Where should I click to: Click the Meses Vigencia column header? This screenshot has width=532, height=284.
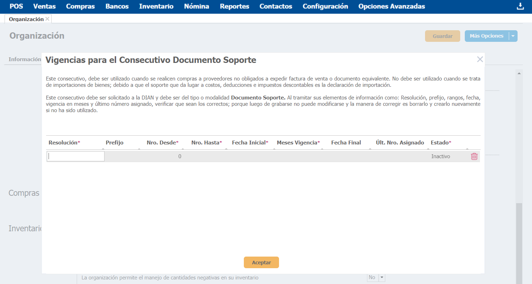[x=298, y=142]
